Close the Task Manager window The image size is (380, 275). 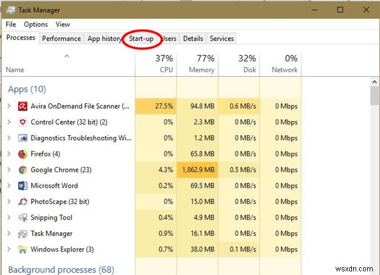coord(366,10)
